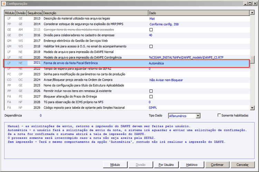Select row Senha para modificação de parâmetros
Image resolution: width=259 pixels, height=172 pixels.
point(127,74)
